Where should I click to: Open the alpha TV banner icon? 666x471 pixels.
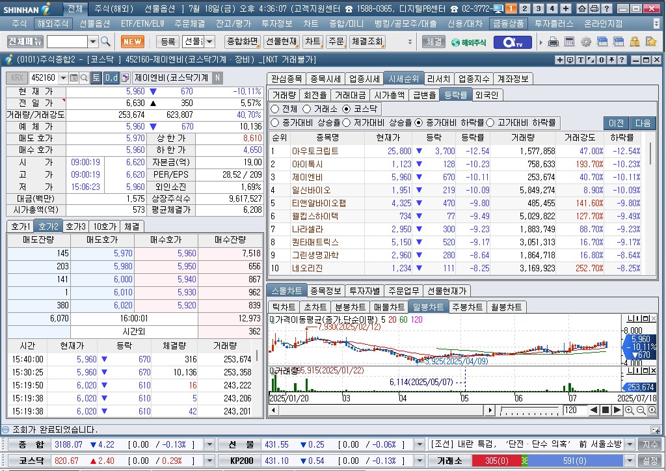513,42
